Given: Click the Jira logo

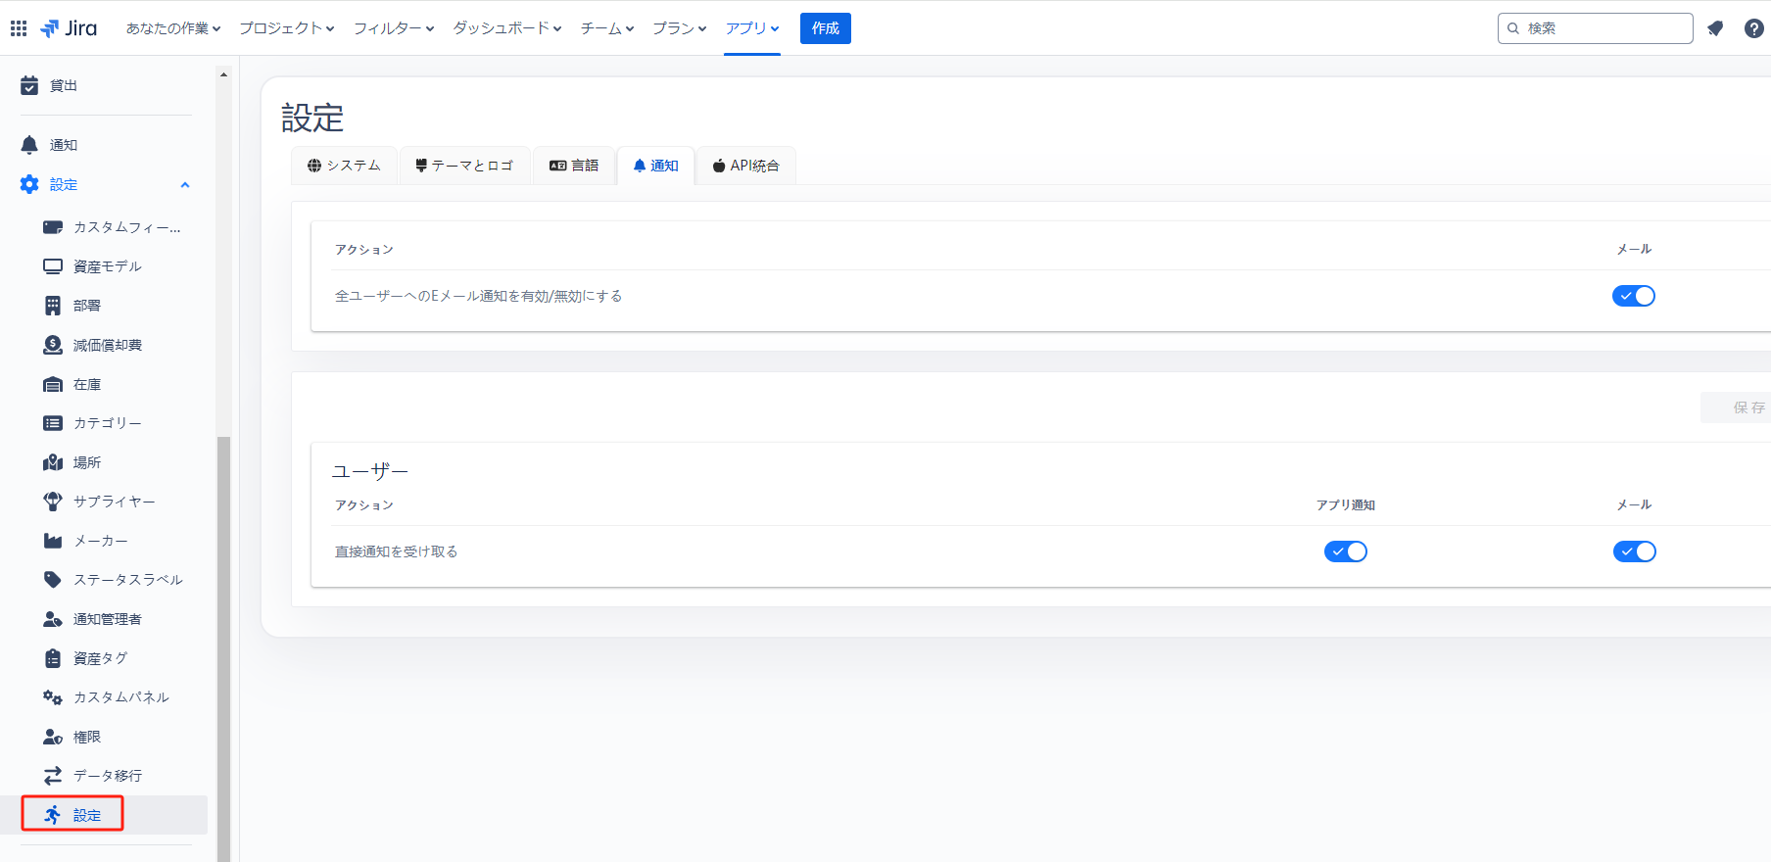Looking at the screenshot, I should (x=69, y=28).
